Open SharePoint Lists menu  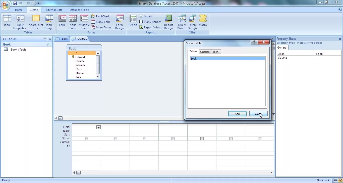tap(36, 22)
